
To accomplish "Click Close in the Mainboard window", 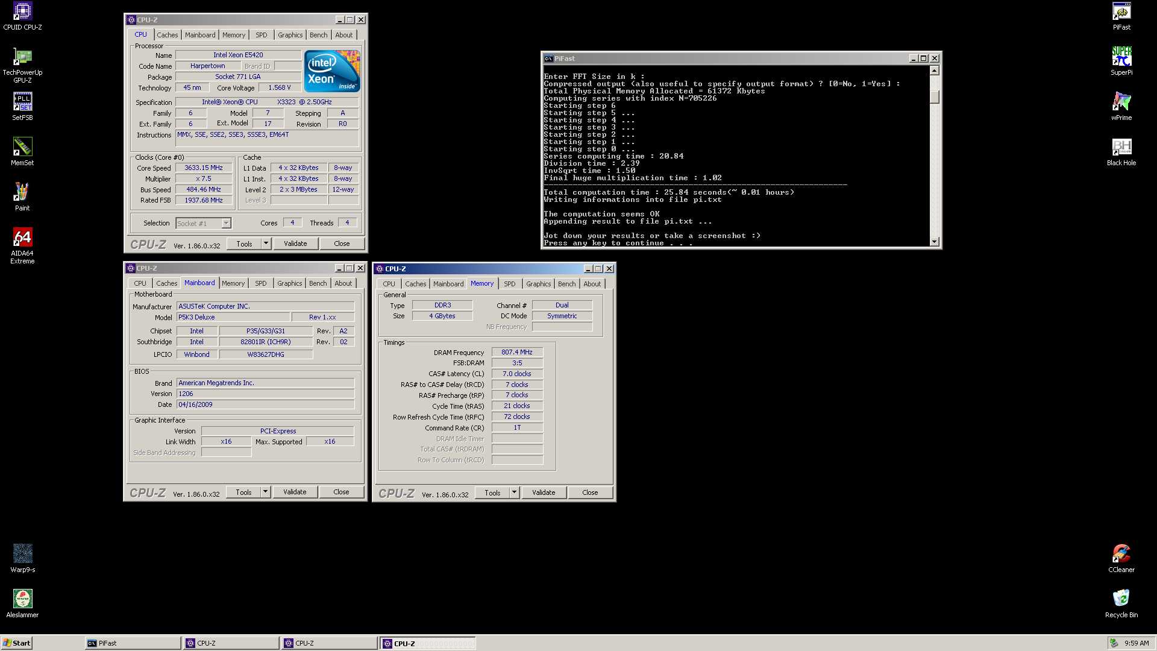I will 341,492.
